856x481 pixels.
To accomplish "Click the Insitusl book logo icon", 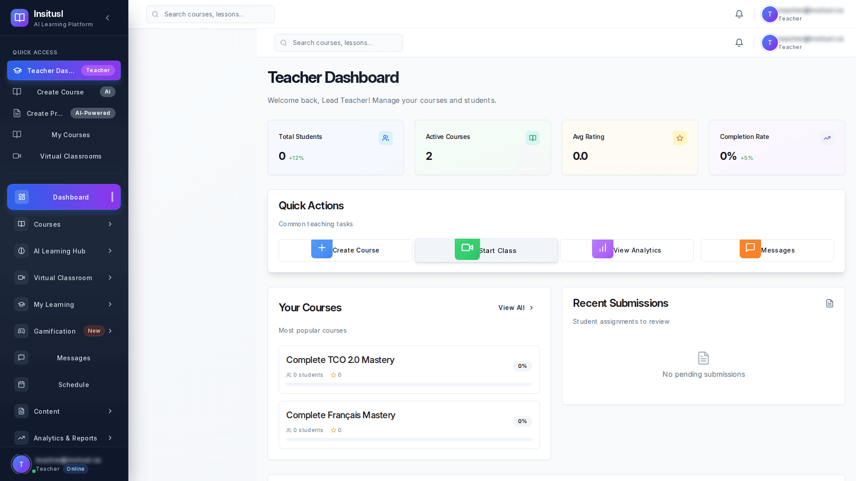I will click(20, 18).
